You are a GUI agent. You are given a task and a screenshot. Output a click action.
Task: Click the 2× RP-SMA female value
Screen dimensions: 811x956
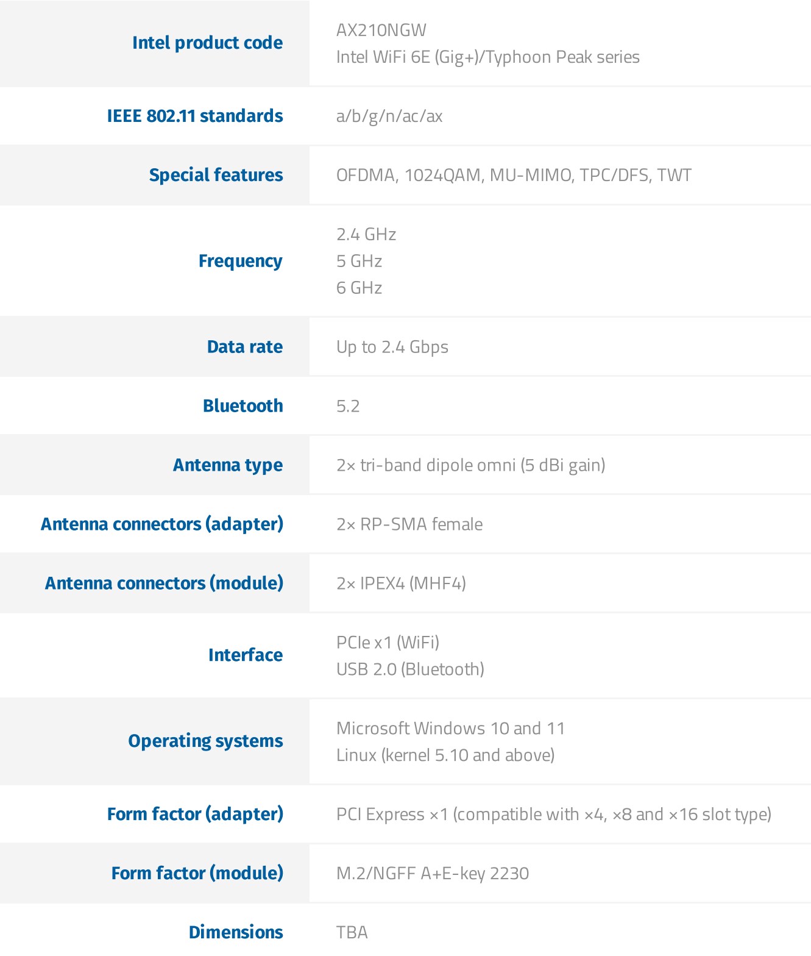[x=409, y=524]
